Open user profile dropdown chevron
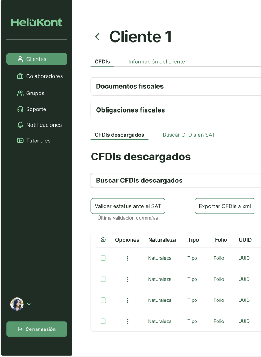Image resolution: width=261 pixels, height=357 pixels. [29, 304]
